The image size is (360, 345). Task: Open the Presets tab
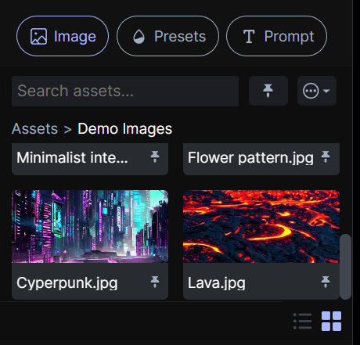tap(167, 36)
